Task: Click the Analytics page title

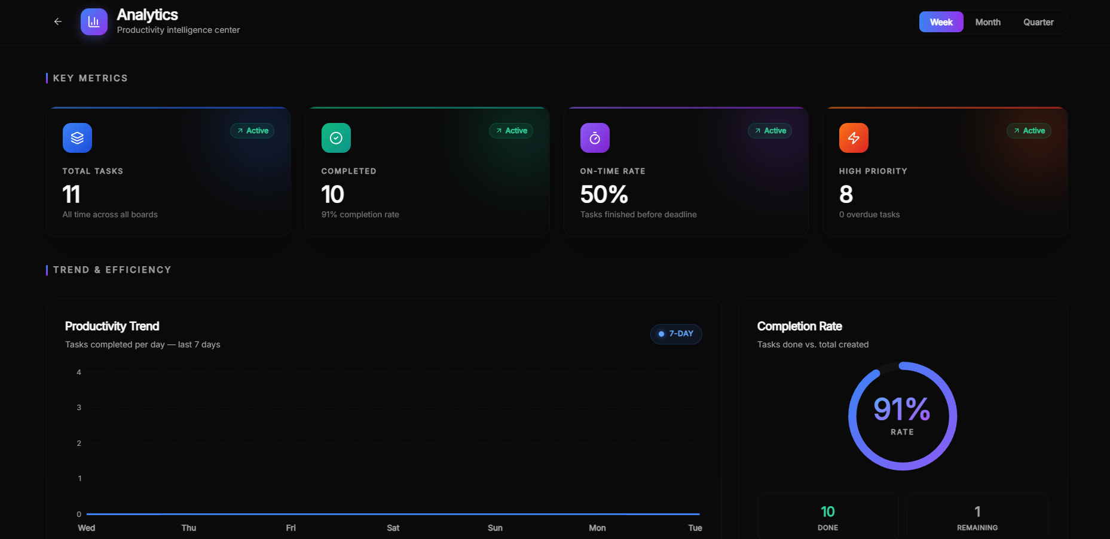Action: pos(147,14)
